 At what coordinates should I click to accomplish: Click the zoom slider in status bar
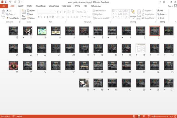(x=160, y=117)
